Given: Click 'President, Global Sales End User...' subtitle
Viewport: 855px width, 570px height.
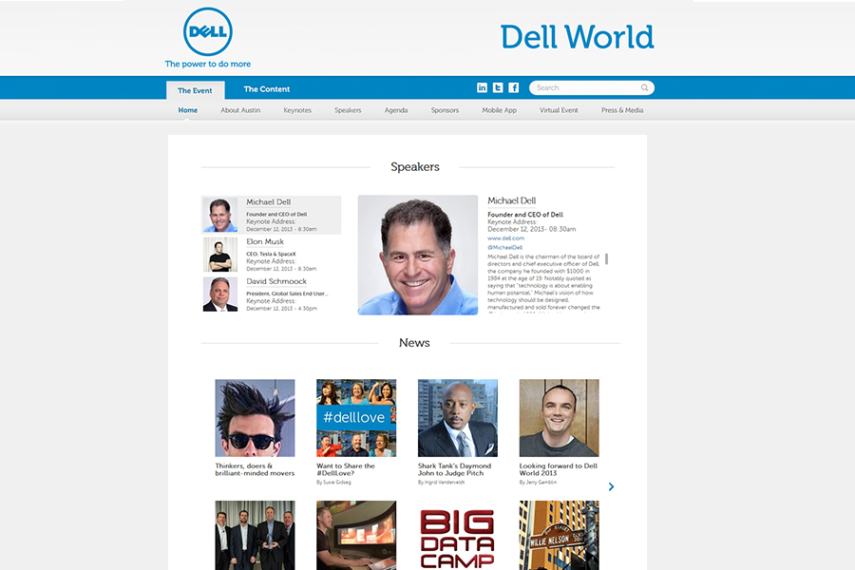Looking at the screenshot, I should click(287, 294).
